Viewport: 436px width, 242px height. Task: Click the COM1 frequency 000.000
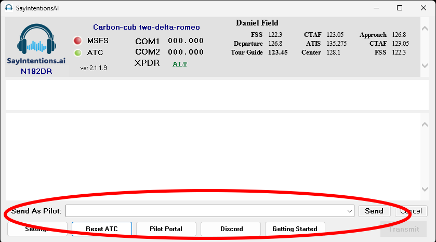point(186,41)
